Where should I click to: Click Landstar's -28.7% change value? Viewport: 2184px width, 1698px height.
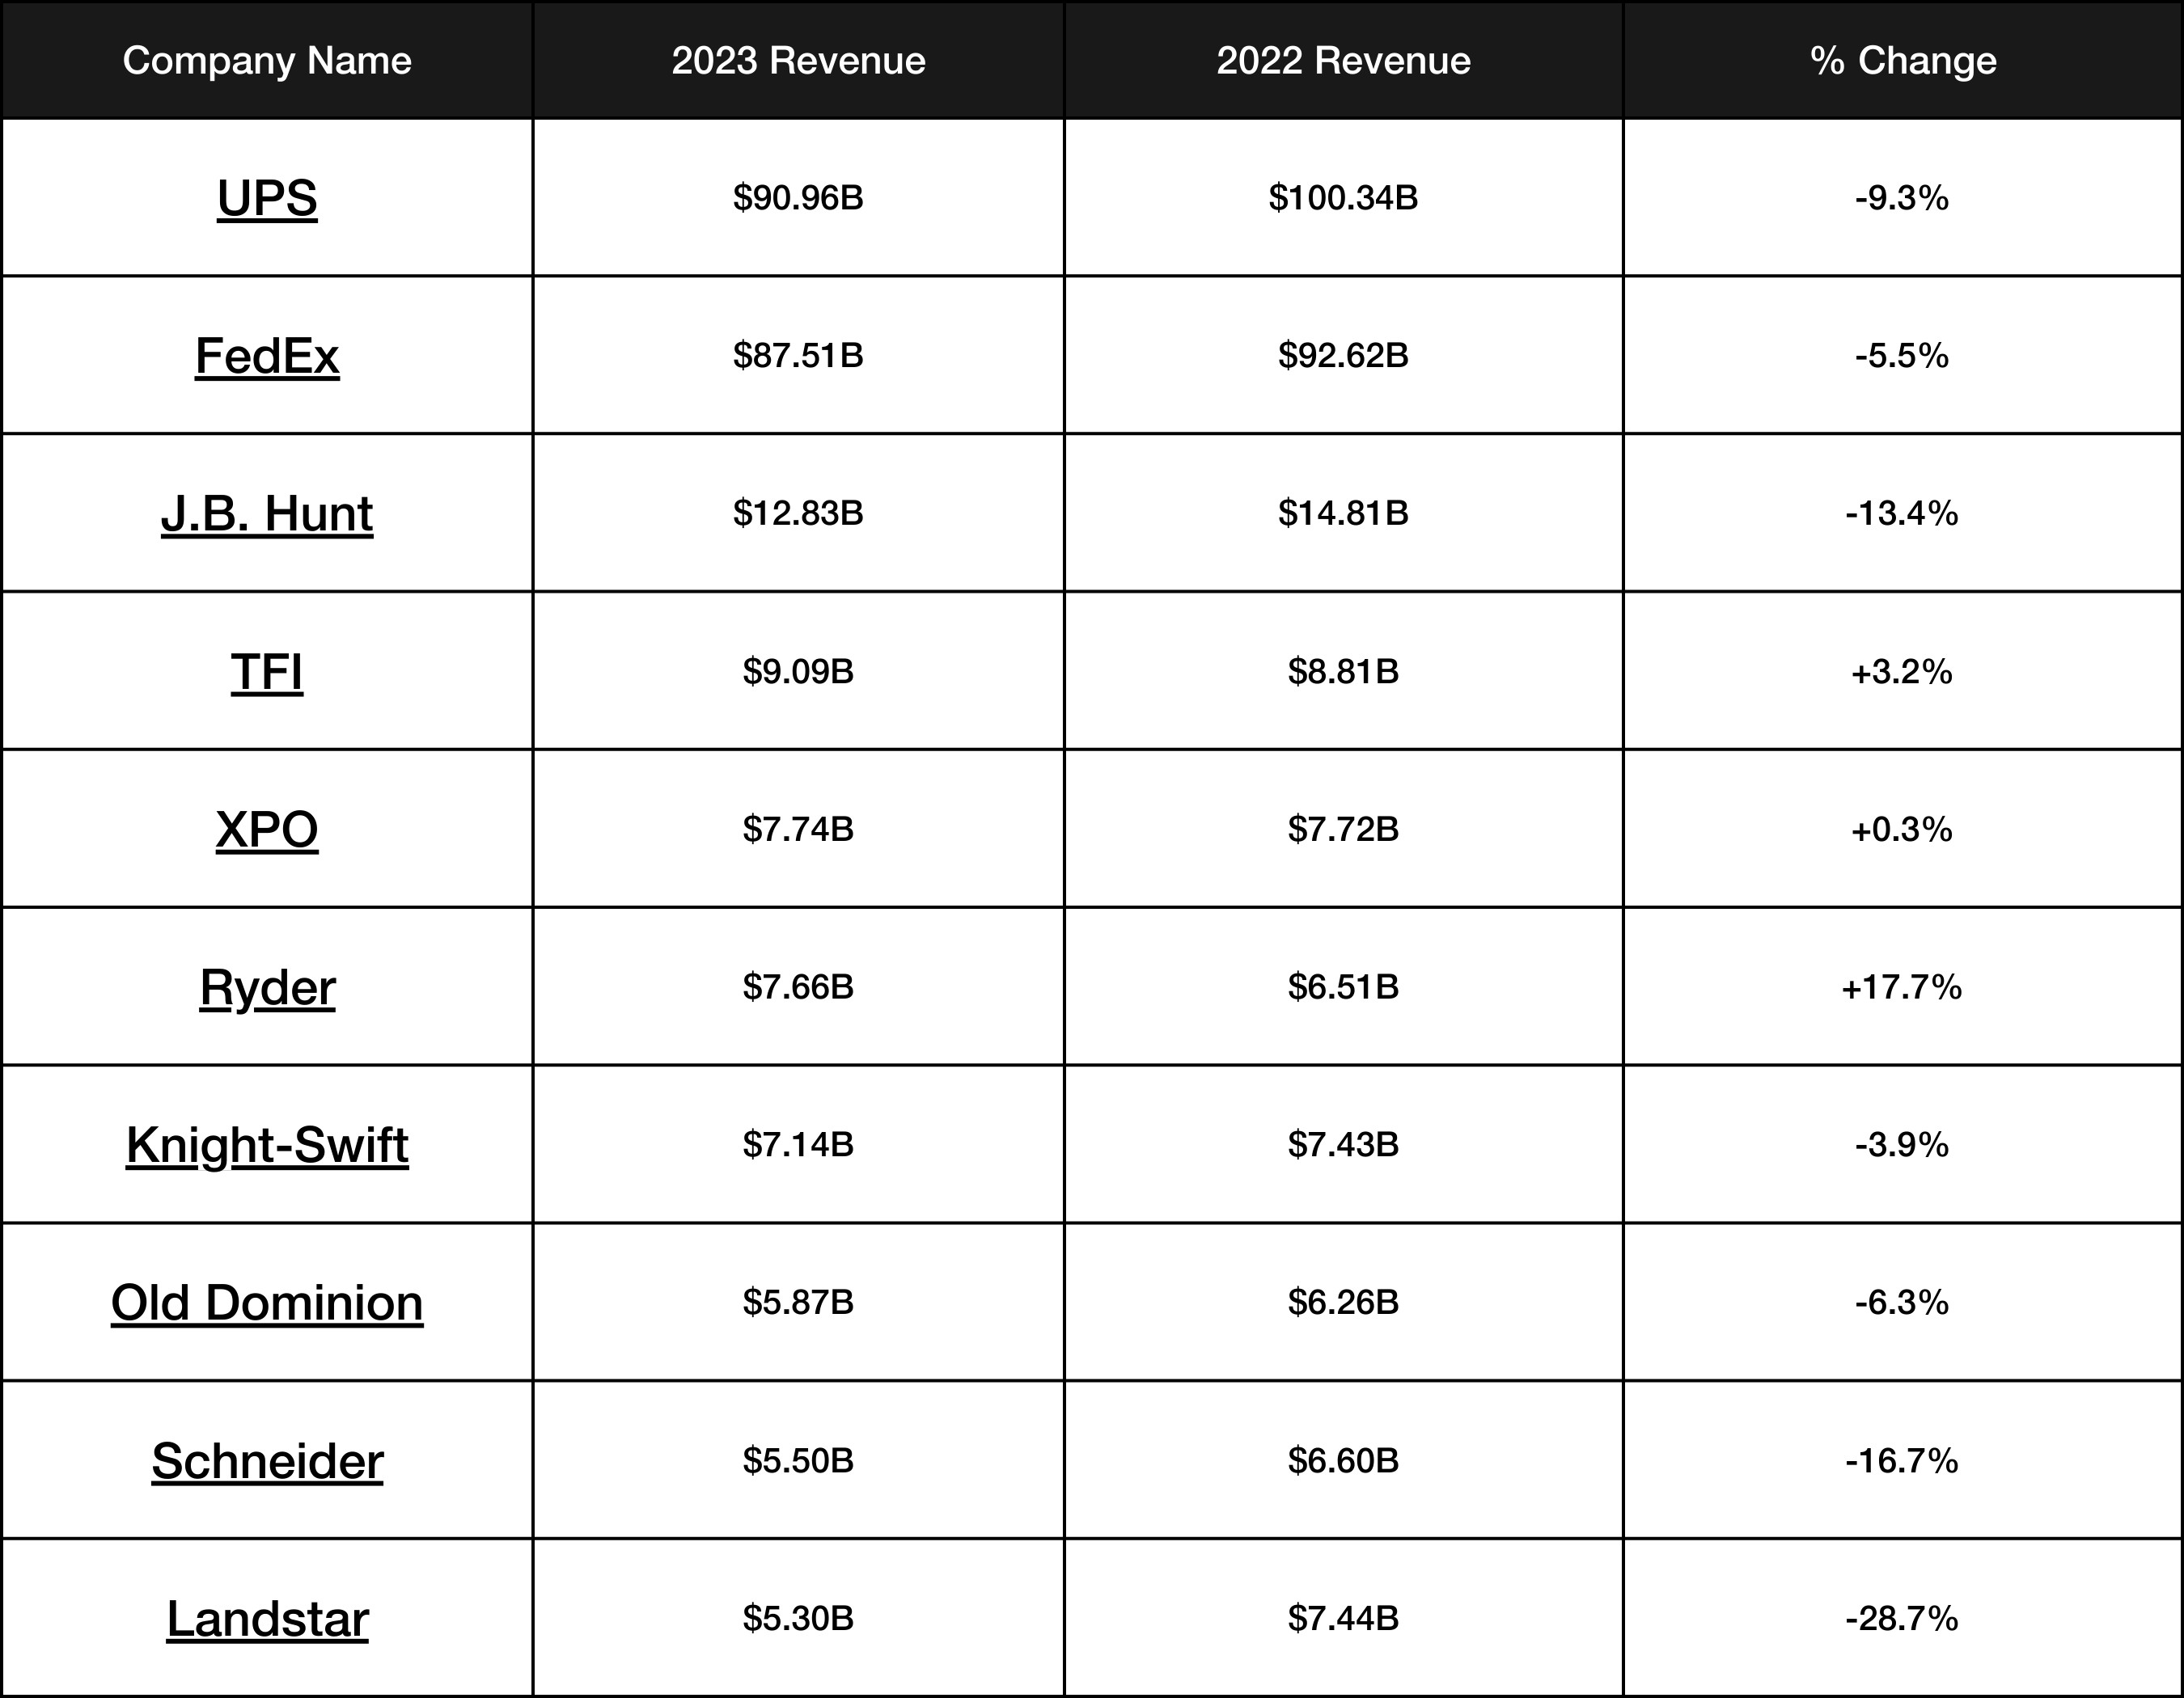pyautogui.click(x=1901, y=1619)
